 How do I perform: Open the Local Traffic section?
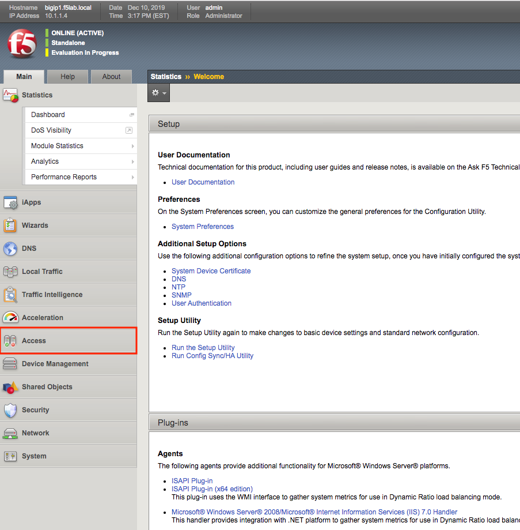click(x=69, y=272)
